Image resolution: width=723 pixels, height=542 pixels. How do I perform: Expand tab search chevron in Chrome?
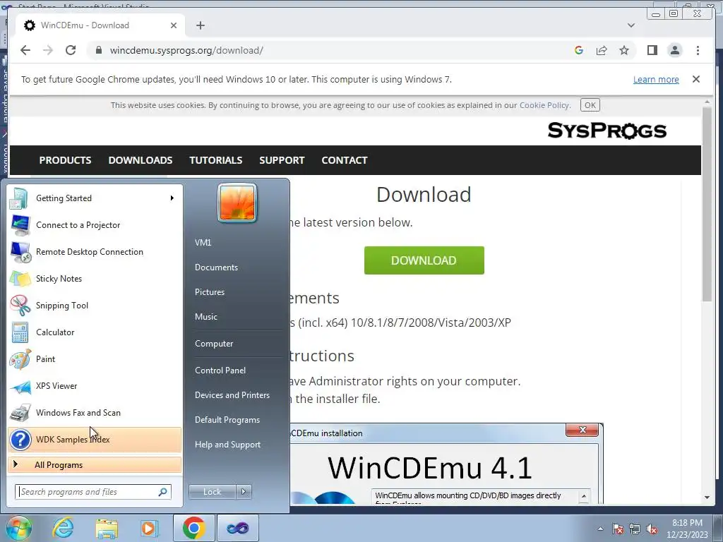[631, 25]
